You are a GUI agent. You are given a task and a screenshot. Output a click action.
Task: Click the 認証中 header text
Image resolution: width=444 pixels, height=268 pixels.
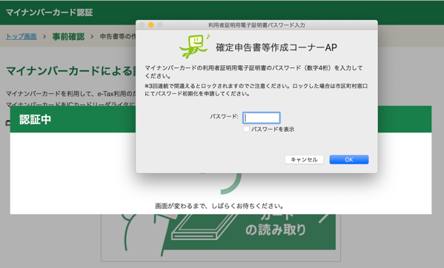[x=35, y=119]
